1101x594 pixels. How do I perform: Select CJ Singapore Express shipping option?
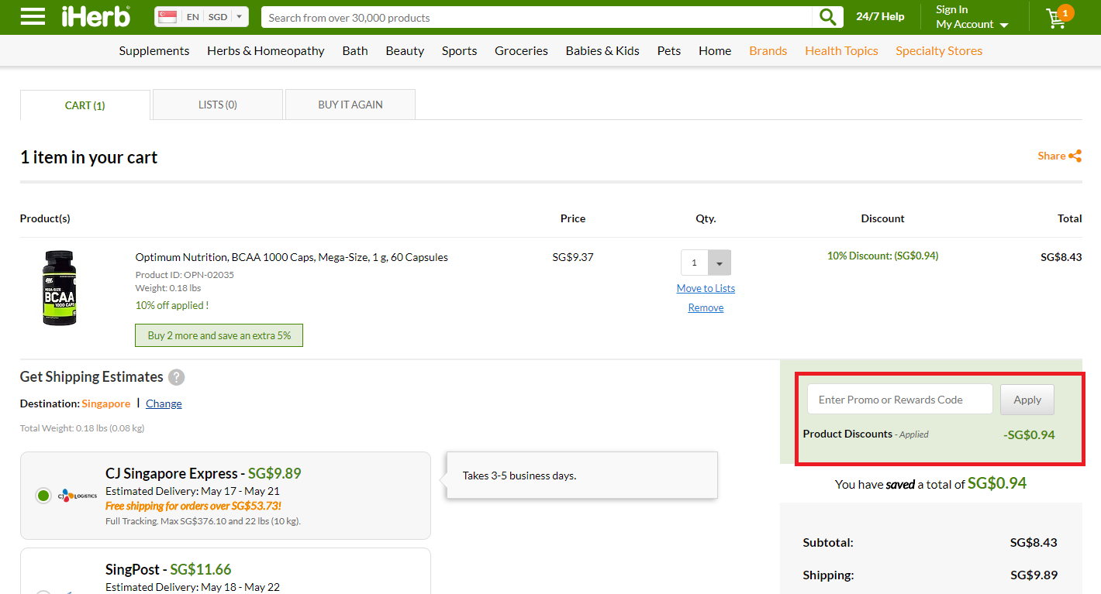(x=43, y=496)
